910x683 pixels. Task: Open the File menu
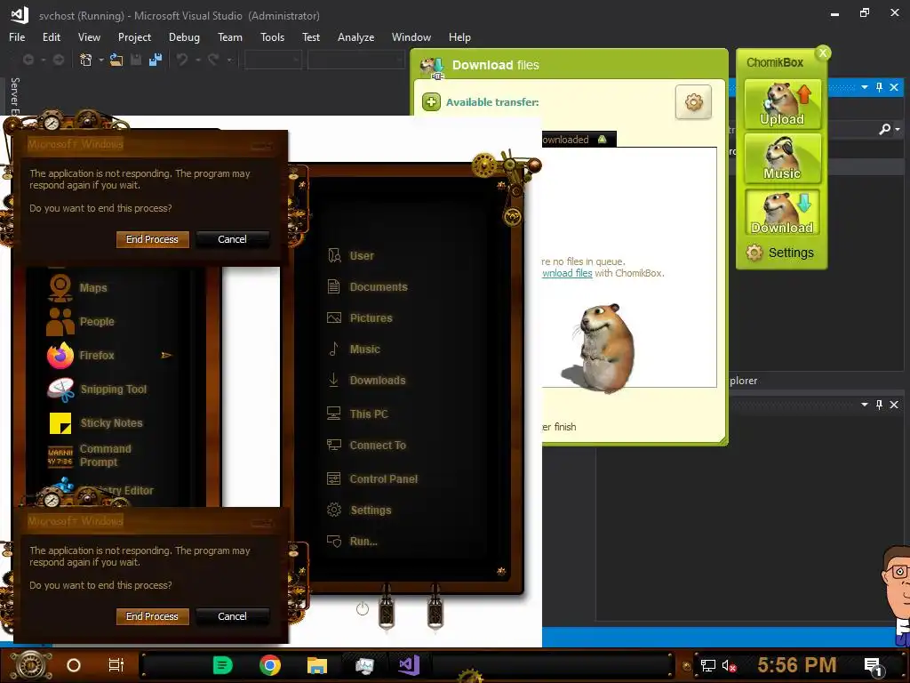[17, 37]
